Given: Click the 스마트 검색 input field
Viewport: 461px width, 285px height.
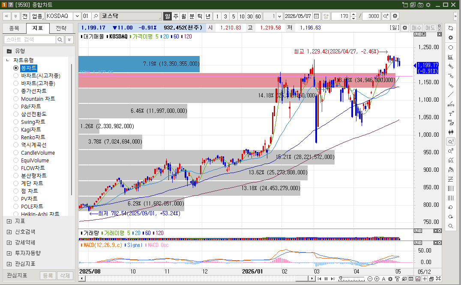Looking at the screenshot, I should click(30, 40).
